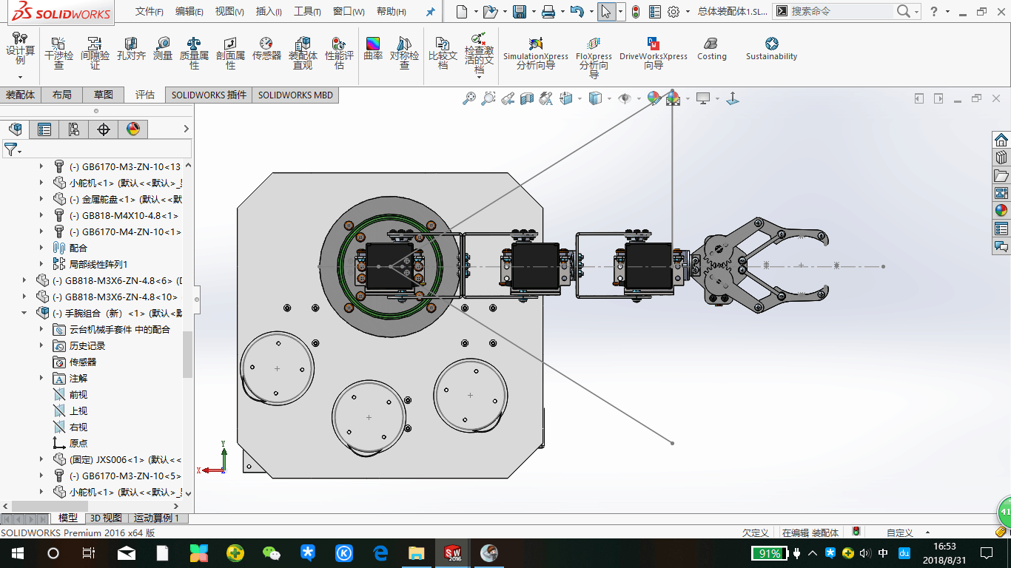Open WeChat from the Windows taskbar

click(x=272, y=552)
